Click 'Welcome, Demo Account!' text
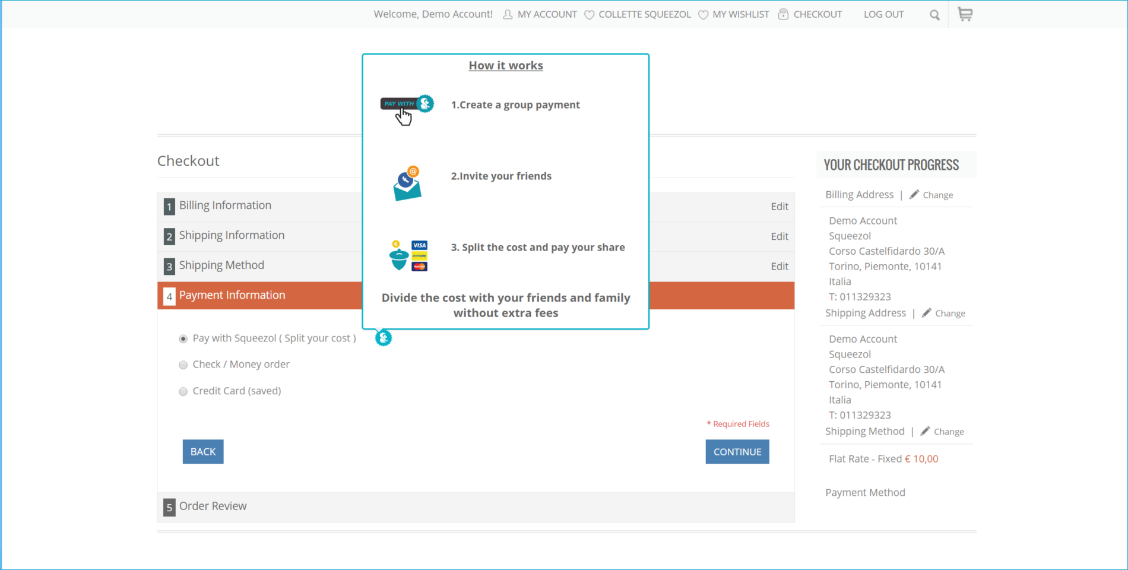Viewport: 1128px width, 570px height. tap(433, 14)
